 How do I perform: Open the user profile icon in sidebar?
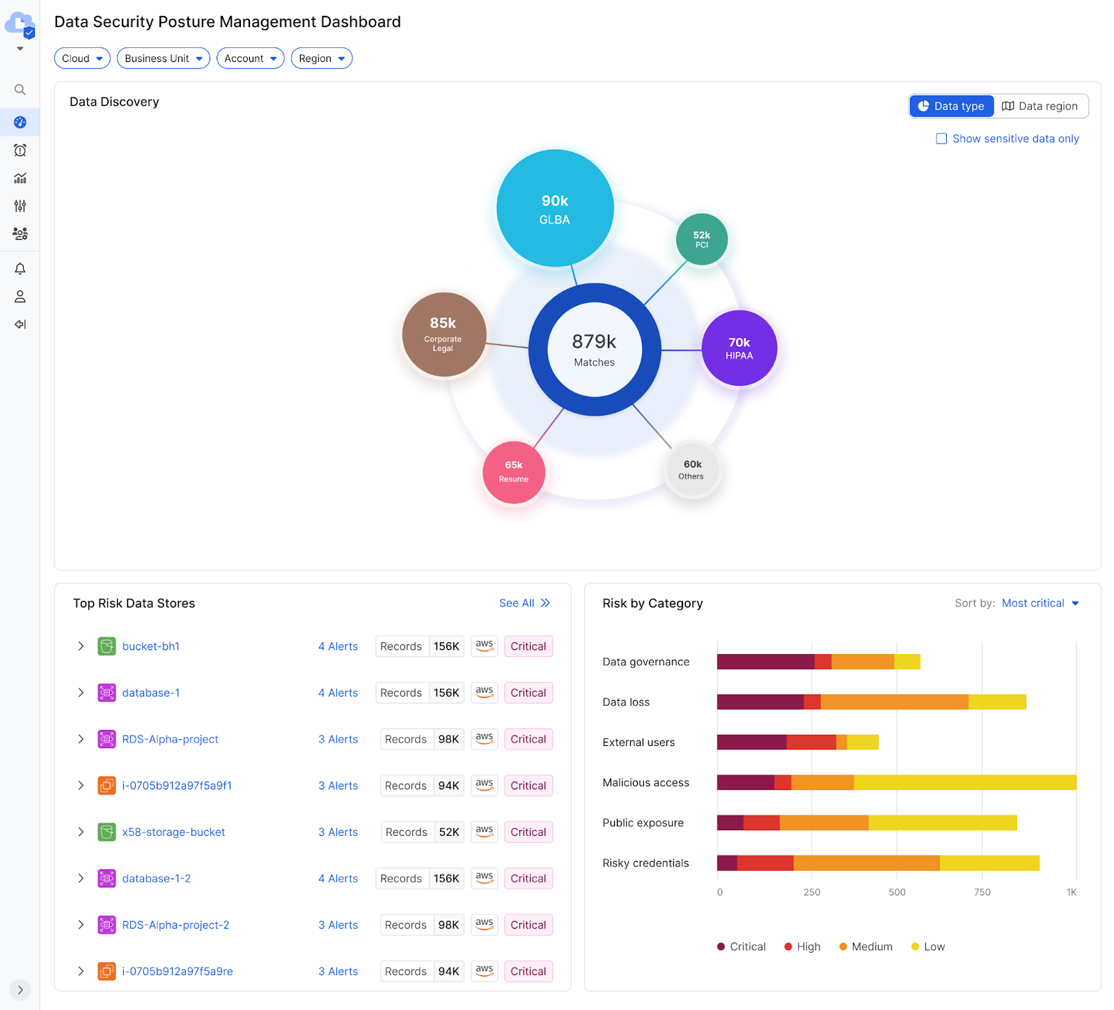tap(20, 297)
